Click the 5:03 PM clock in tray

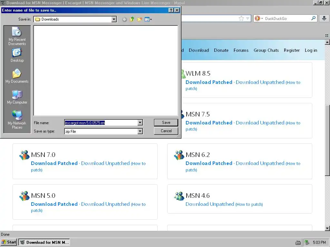point(319,242)
